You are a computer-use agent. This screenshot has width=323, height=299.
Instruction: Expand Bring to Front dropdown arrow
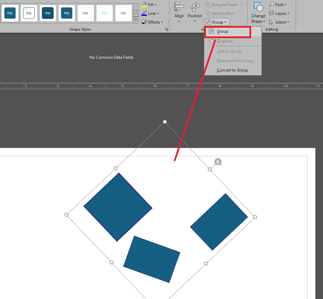pyautogui.click(x=242, y=4)
